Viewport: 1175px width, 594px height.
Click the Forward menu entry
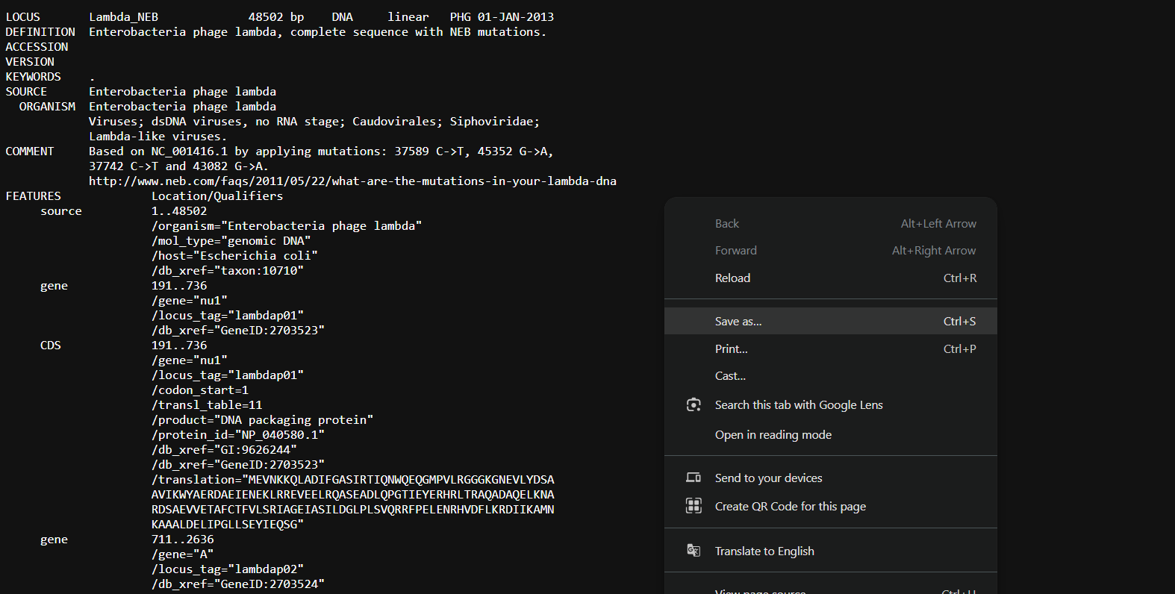point(735,251)
